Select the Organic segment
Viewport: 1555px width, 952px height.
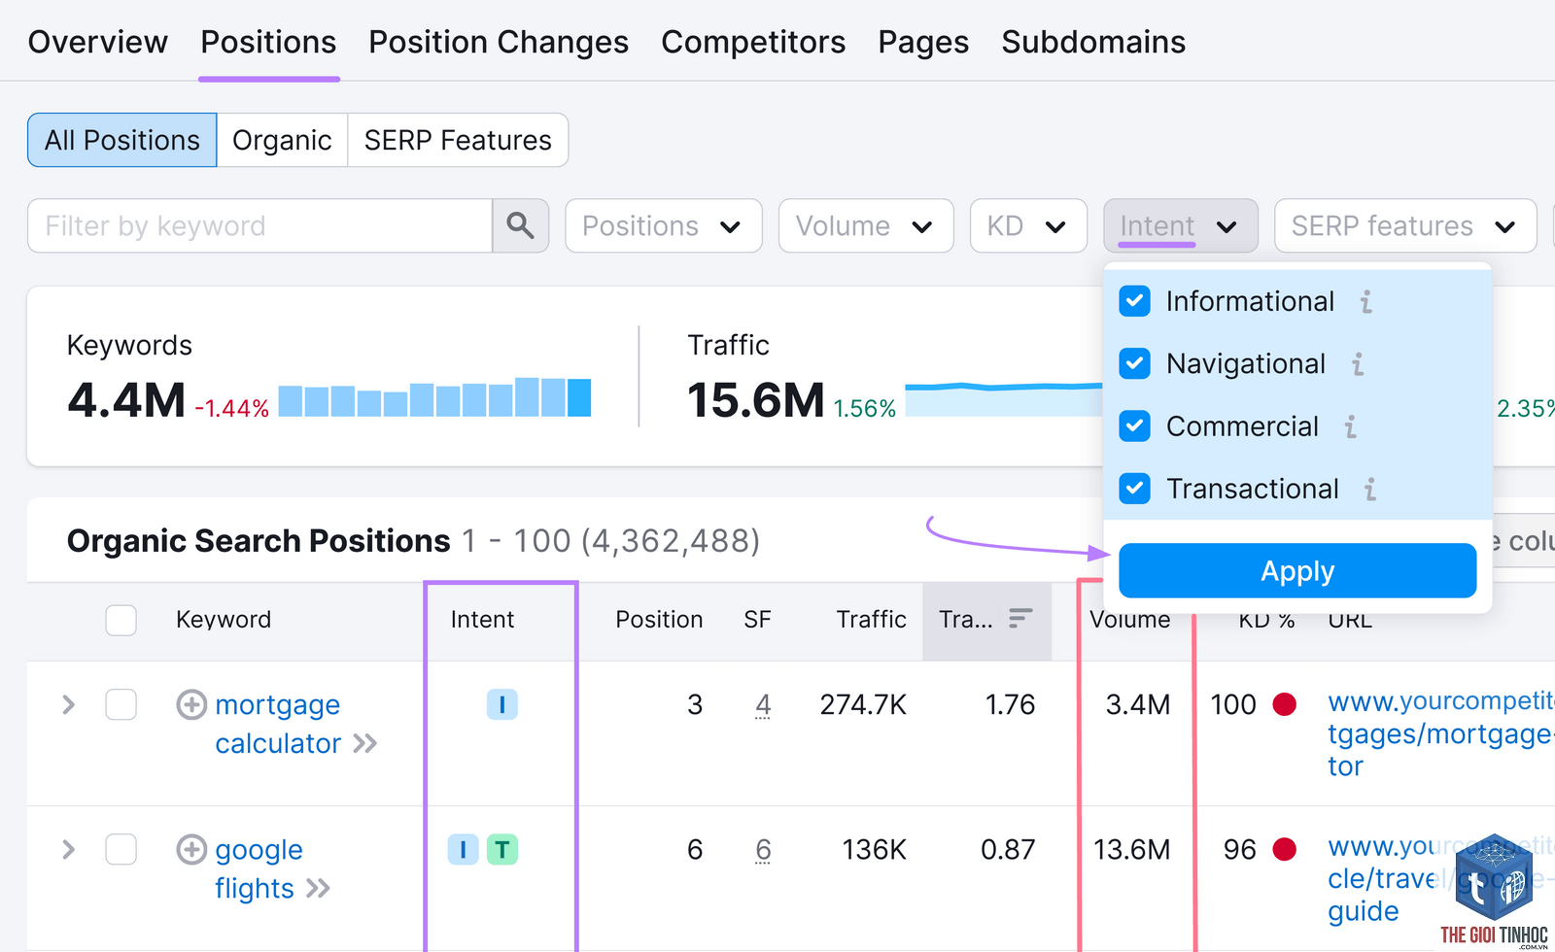[282, 140]
